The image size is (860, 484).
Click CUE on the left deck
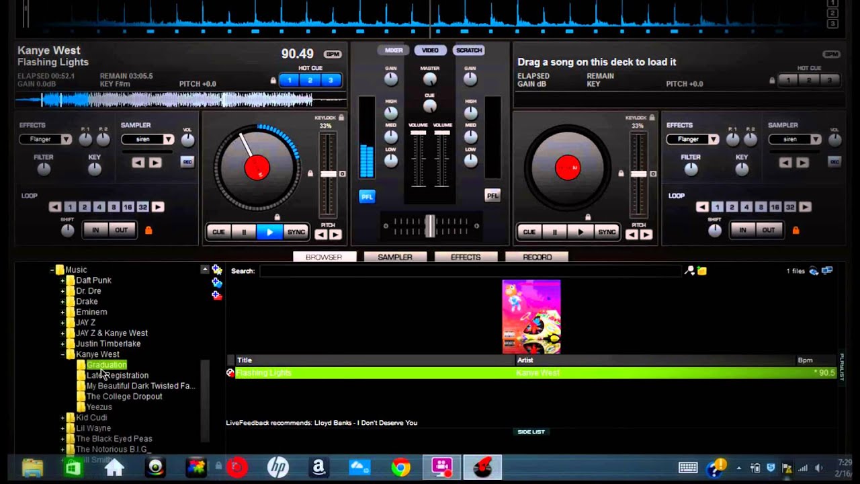(218, 232)
